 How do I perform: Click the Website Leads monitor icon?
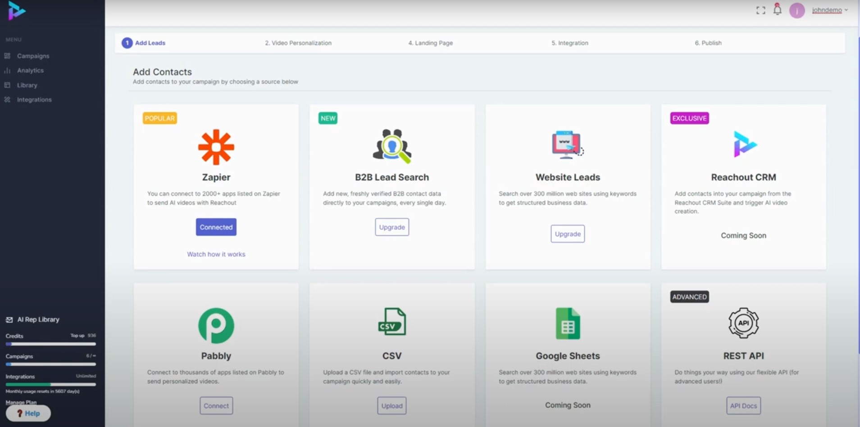[x=568, y=145]
